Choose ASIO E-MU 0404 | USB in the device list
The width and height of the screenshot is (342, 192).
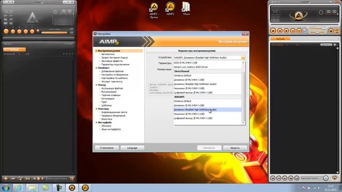click(207, 63)
